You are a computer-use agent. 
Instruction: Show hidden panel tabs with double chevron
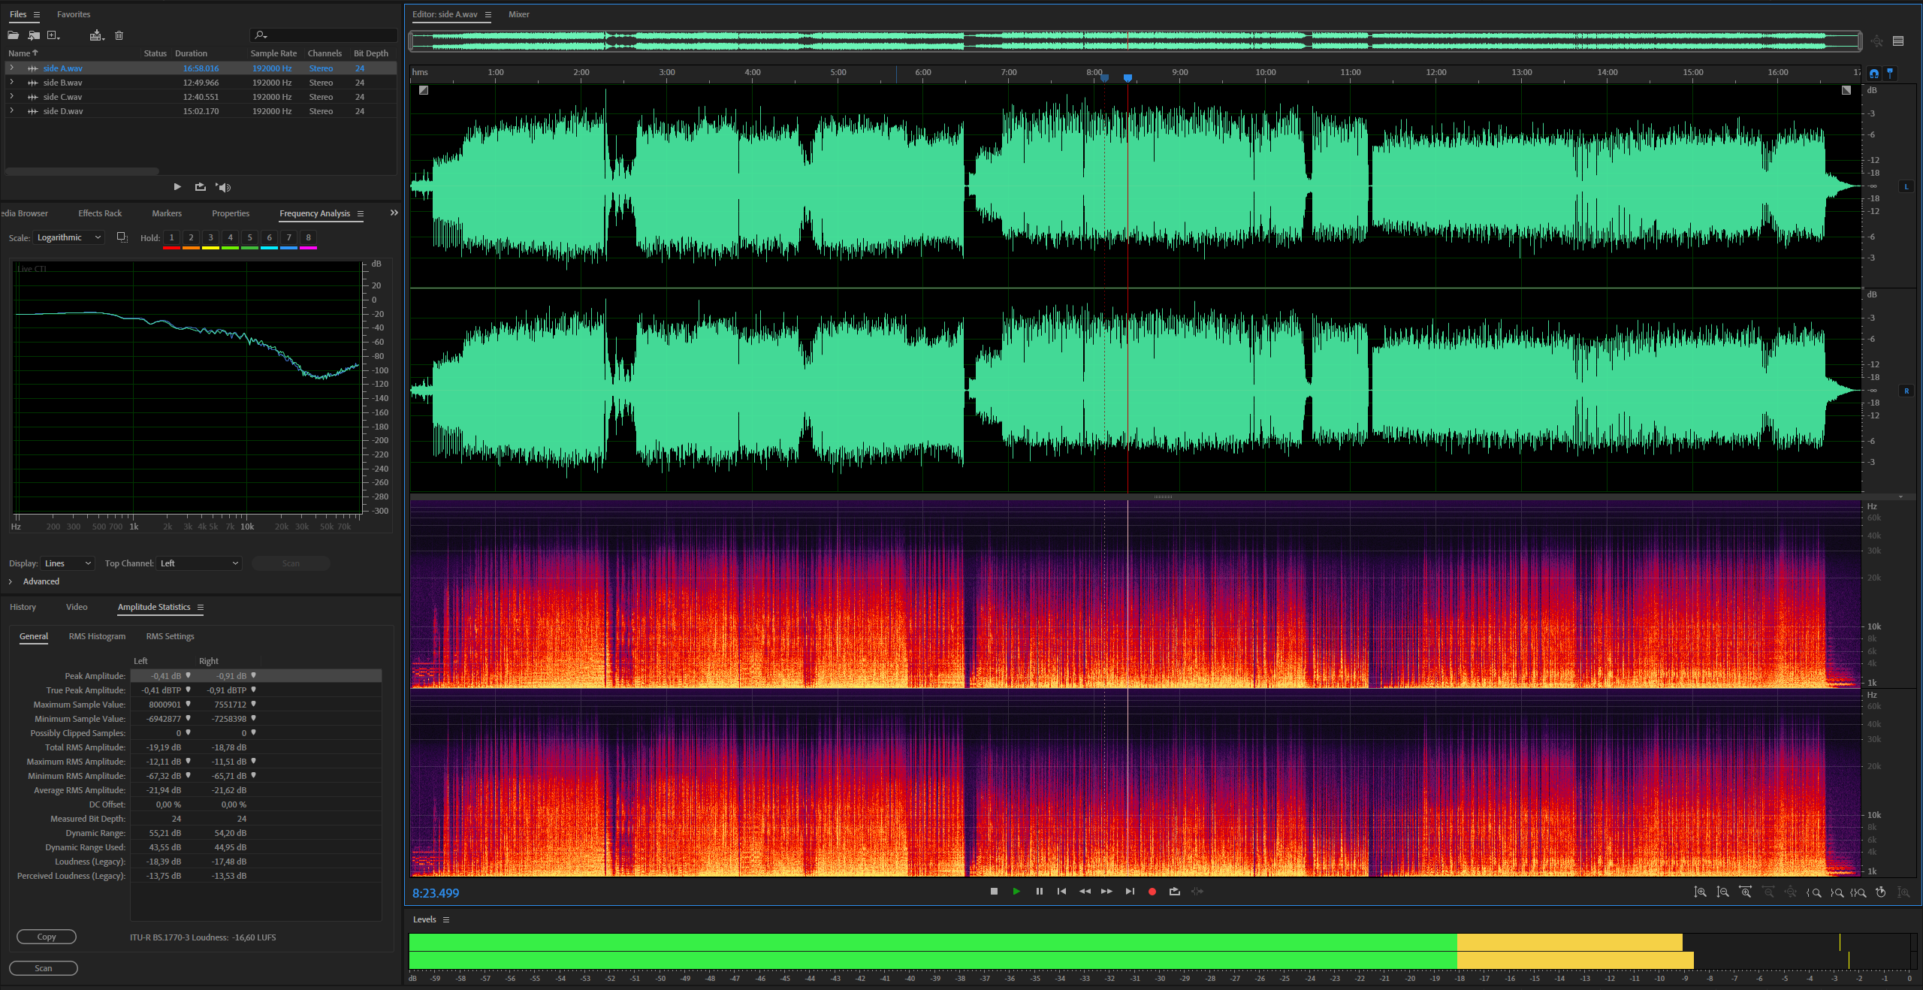(394, 213)
